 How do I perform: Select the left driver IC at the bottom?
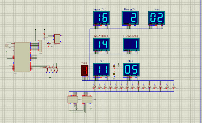(73, 100)
